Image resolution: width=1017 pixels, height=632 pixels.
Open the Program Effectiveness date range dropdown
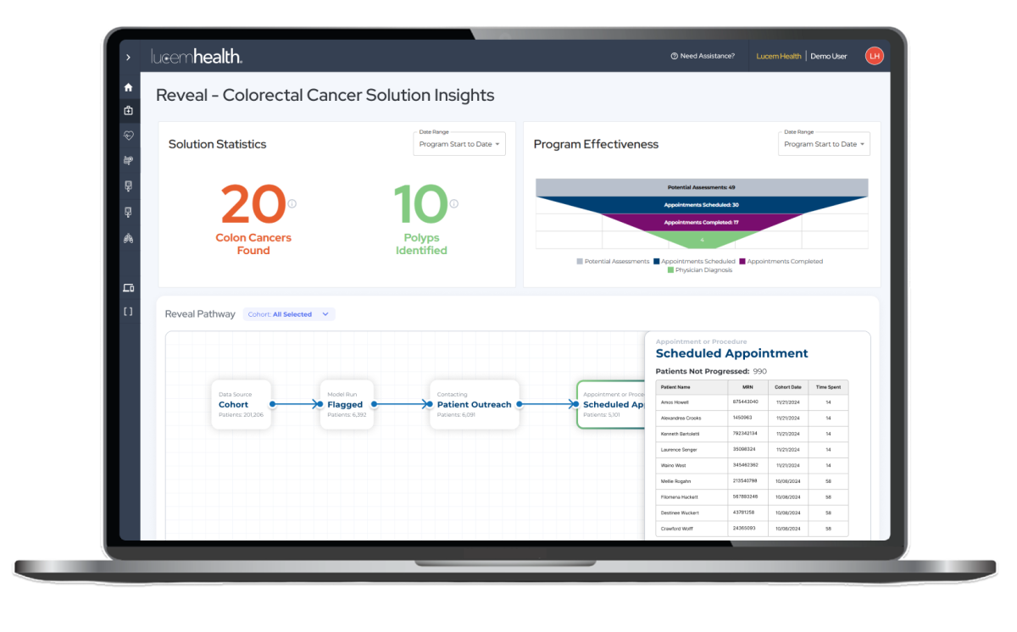coord(823,144)
